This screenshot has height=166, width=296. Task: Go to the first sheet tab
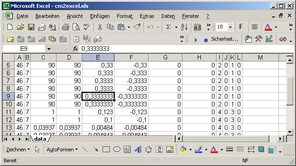click(x=6, y=139)
